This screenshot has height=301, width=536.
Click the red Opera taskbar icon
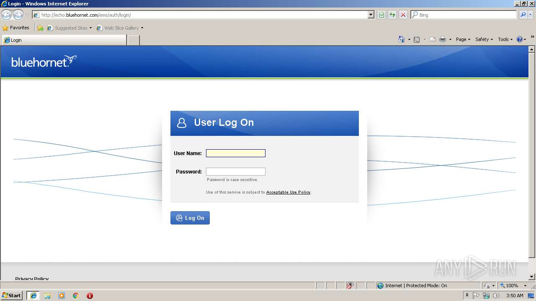[x=90, y=296]
